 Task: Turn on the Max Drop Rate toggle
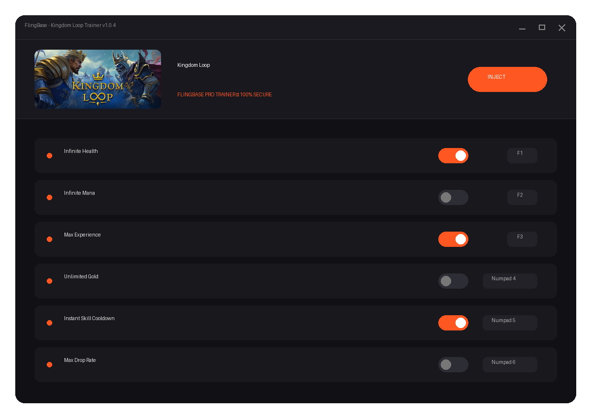click(x=453, y=364)
